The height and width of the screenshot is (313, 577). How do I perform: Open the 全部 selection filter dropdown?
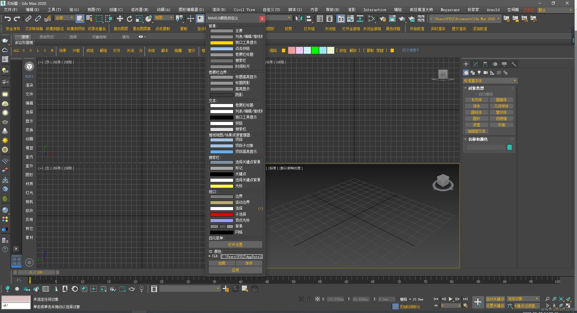tap(64, 18)
